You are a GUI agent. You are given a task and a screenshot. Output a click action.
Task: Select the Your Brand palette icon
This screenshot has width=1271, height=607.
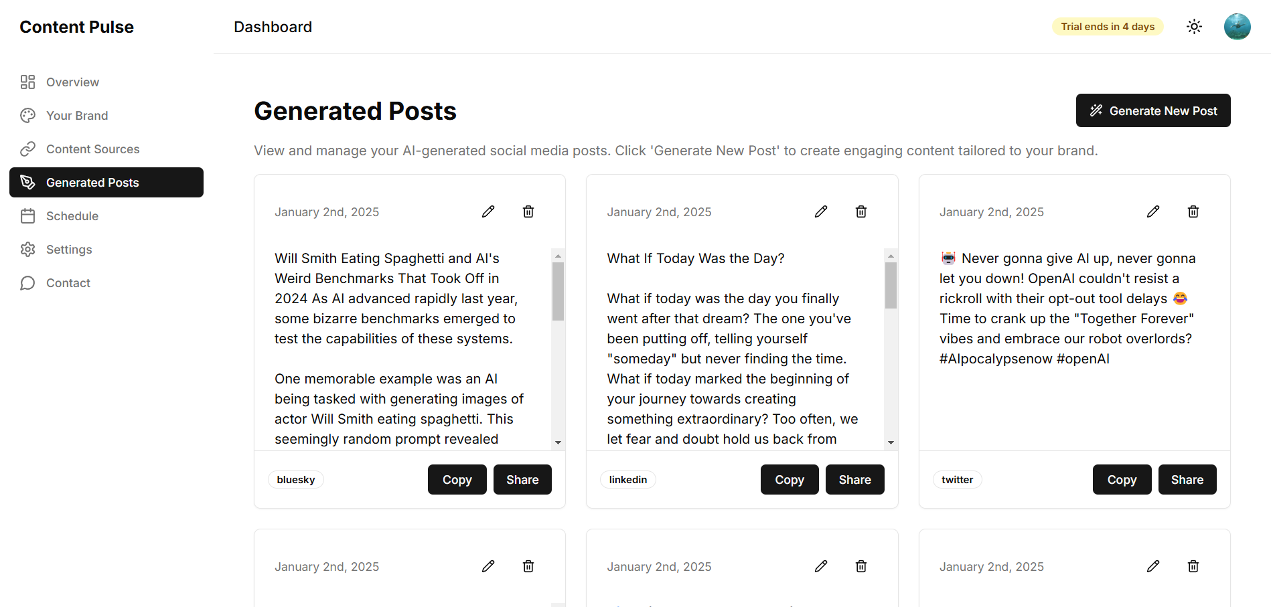[27, 115]
